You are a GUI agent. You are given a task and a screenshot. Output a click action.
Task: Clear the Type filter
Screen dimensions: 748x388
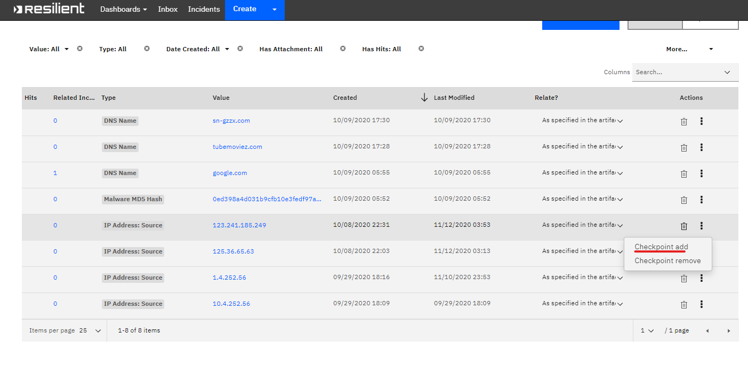click(x=147, y=49)
